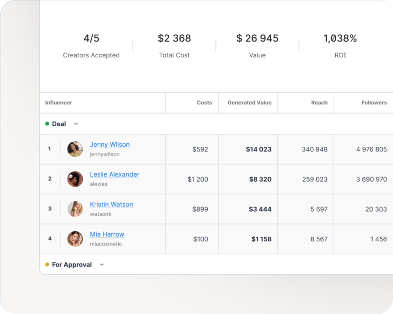Screen dimensions: 393x314
Task: Click Jenny Wilson's avatar photo
Action: (x=75, y=149)
